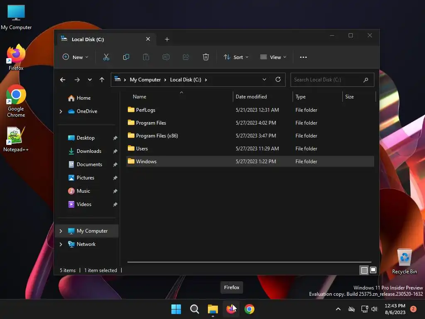Click the horizontal scrollbar in file list
The image size is (425, 319).
pyautogui.click(x=249, y=262)
